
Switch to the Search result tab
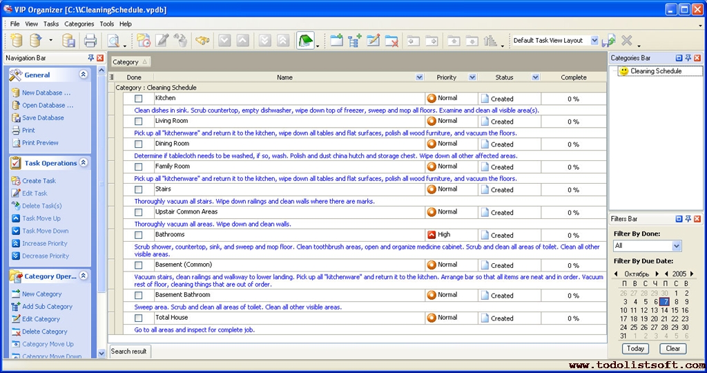tap(129, 351)
